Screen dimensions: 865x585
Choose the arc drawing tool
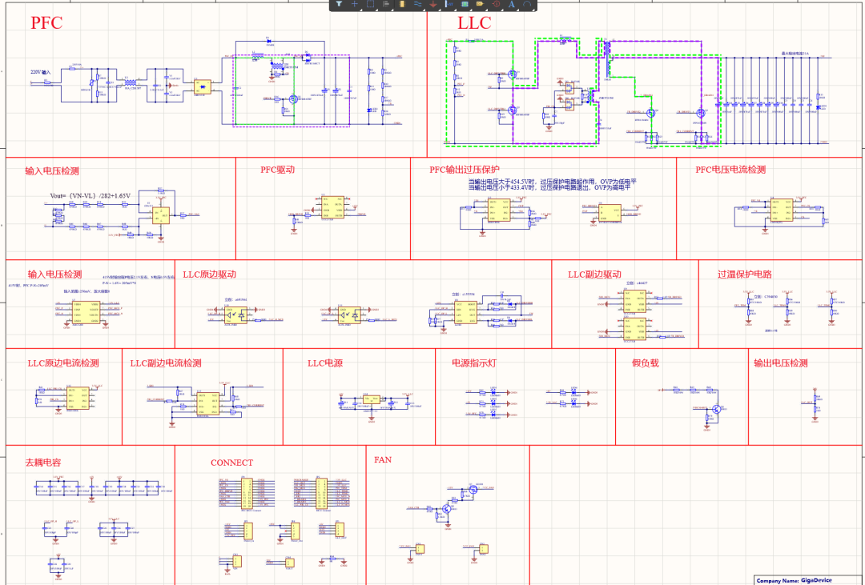(x=527, y=4)
